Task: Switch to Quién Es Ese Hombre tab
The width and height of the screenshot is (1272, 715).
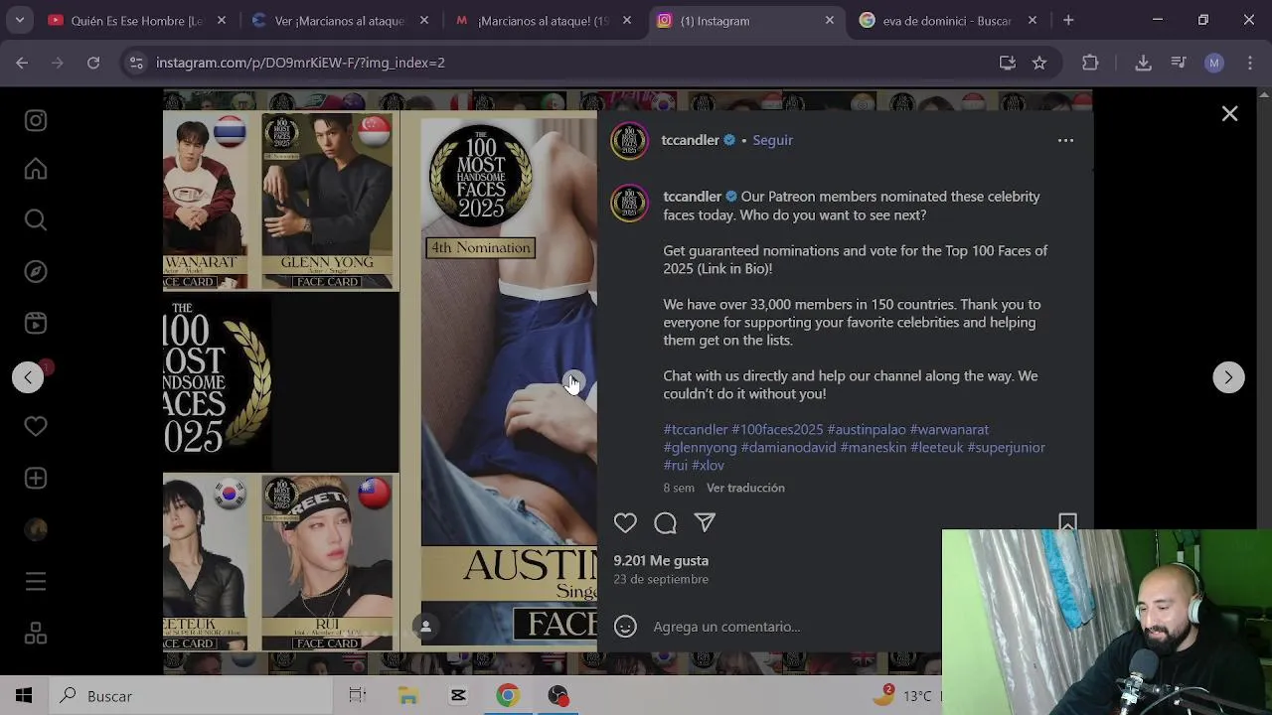Action: pos(138,20)
